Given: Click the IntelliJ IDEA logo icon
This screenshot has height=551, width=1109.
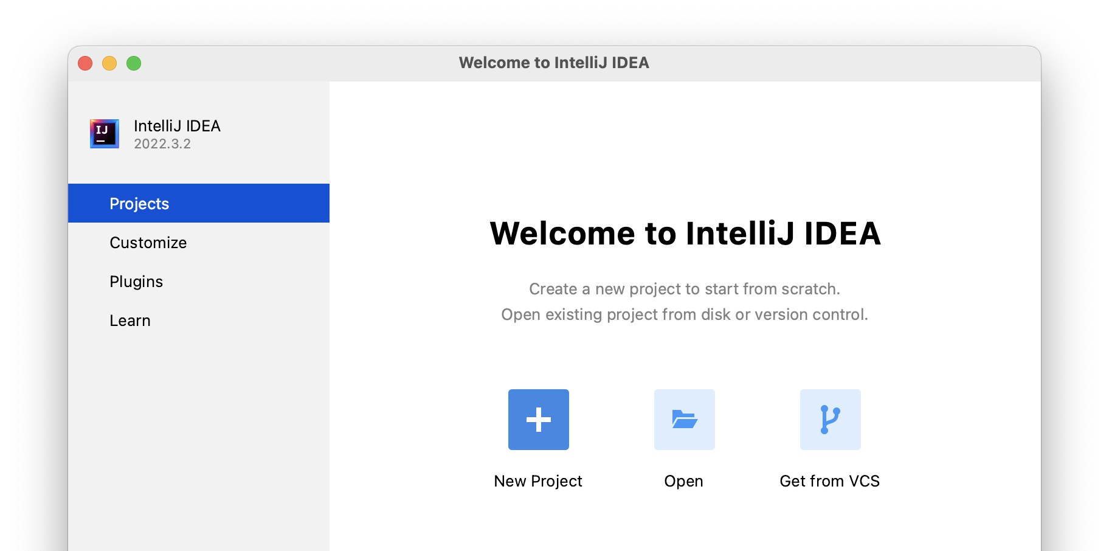Looking at the screenshot, I should click(105, 134).
